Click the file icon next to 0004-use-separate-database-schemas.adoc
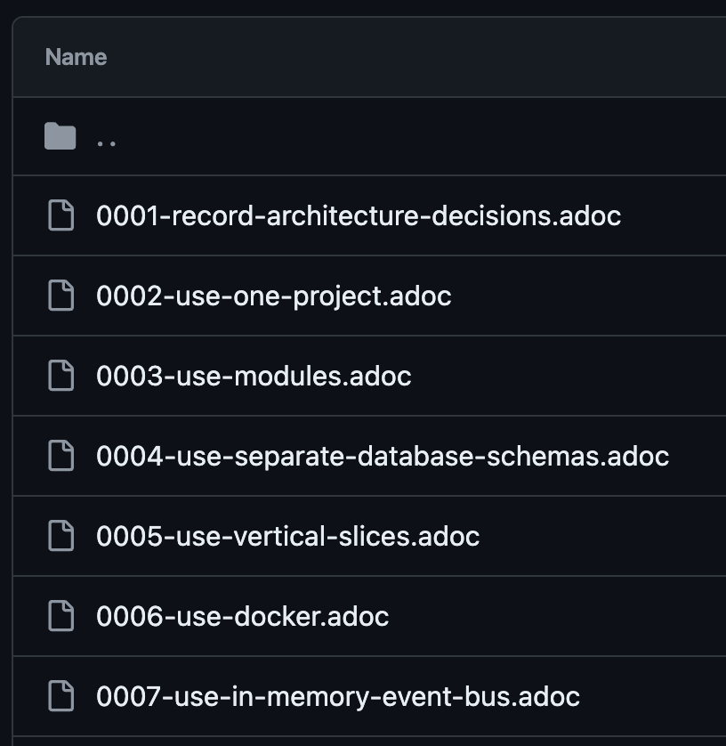This screenshot has height=746, width=726. click(60, 456)
